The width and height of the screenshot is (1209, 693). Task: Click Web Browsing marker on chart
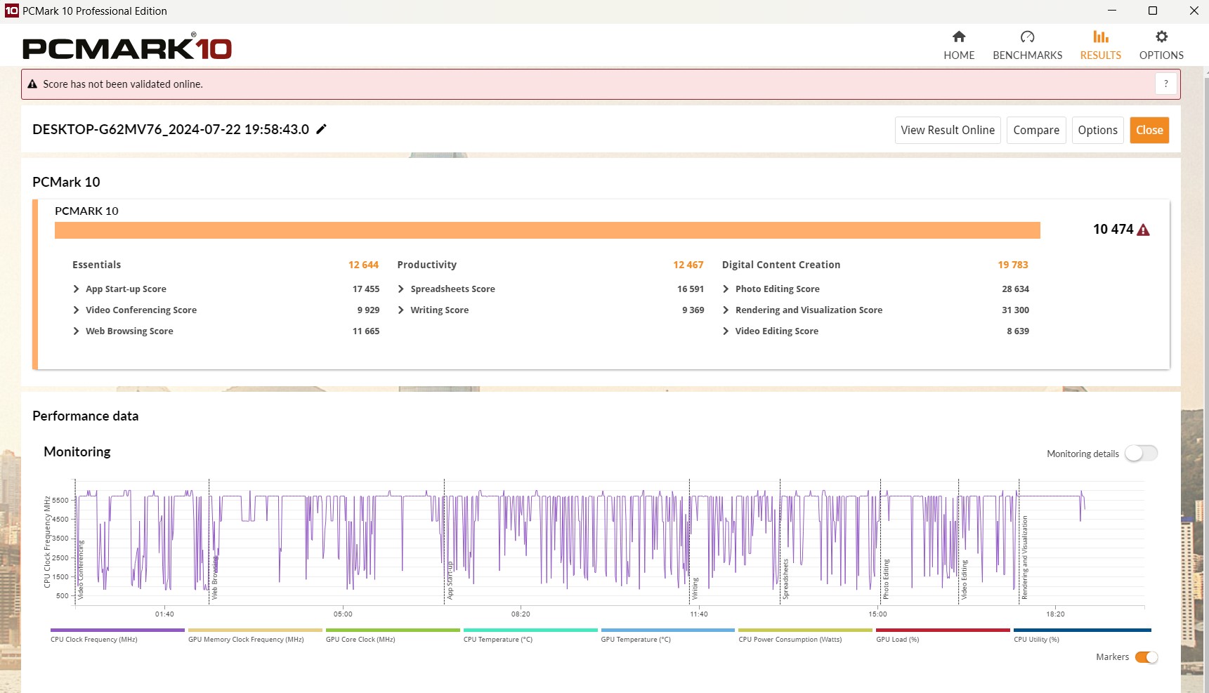(x=215, y=578)
